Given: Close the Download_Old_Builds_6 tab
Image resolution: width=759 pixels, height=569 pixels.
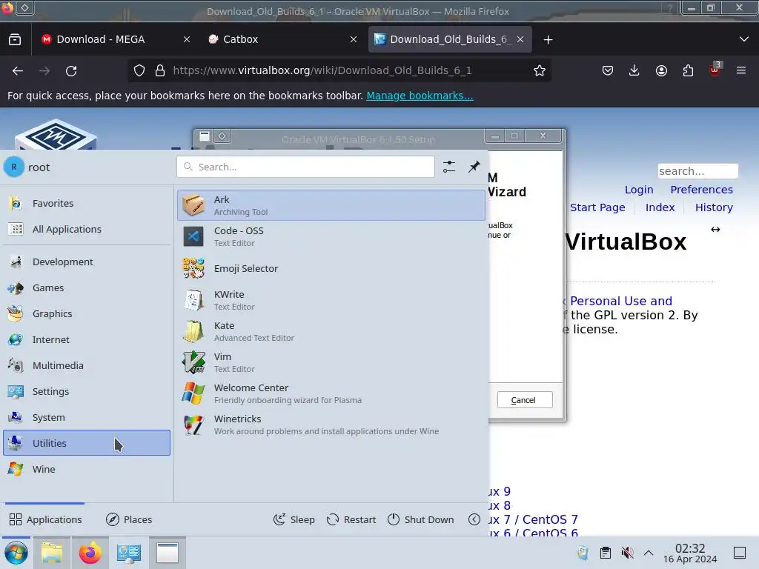Looking at the screenshot, I should click(x=520, y=39).
